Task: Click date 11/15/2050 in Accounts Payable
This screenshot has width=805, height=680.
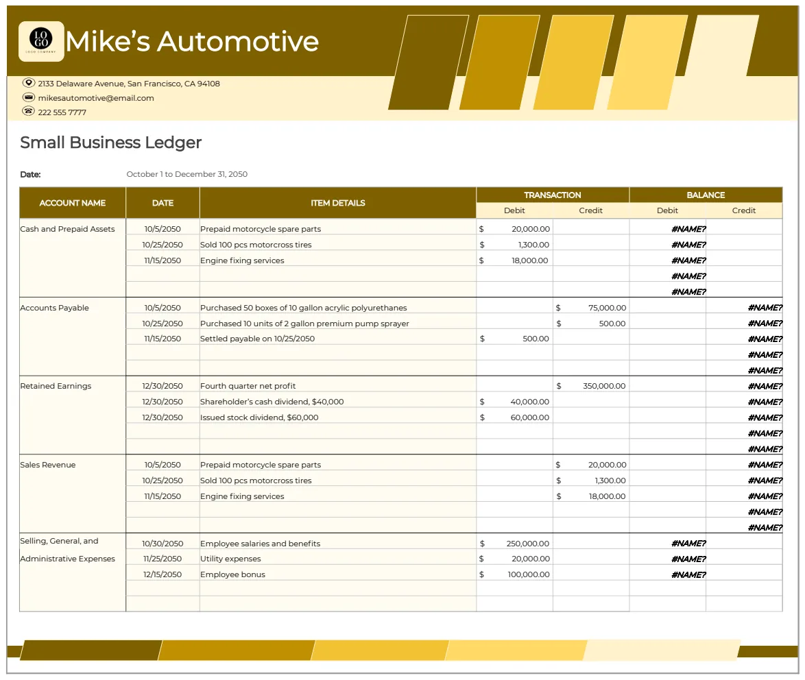Action: 163,339
